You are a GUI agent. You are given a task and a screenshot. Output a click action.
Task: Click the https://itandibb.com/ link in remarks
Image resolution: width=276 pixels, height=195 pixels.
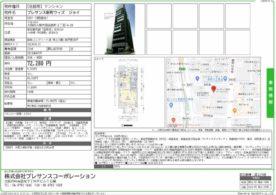[151, 144]
